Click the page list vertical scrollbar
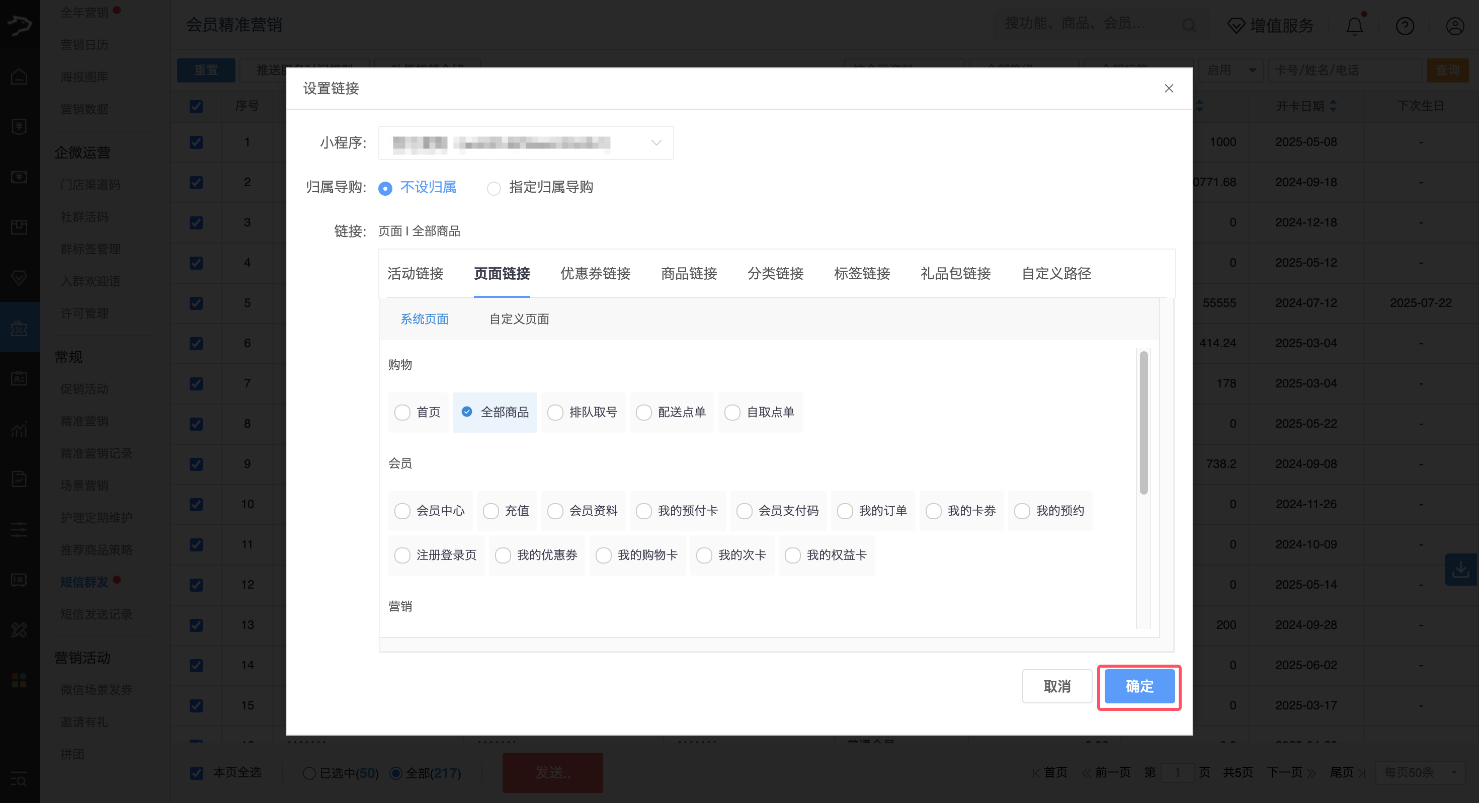This screenshot has width=1479, height=803. tap(1143, 422)
